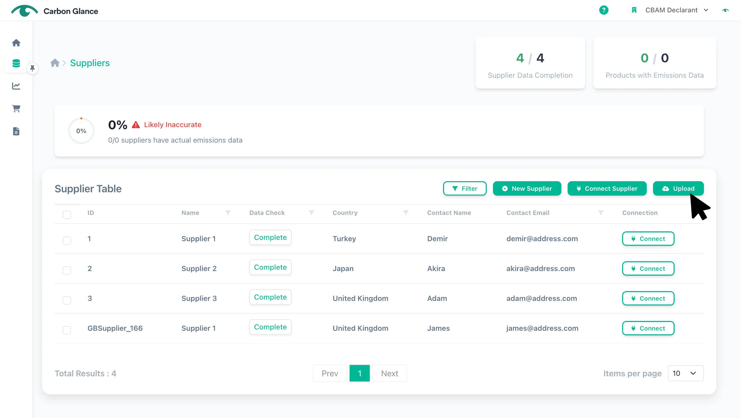Click the Connect Supplier button
This screenshot has width=741, height=418.
tap(607, 188)
